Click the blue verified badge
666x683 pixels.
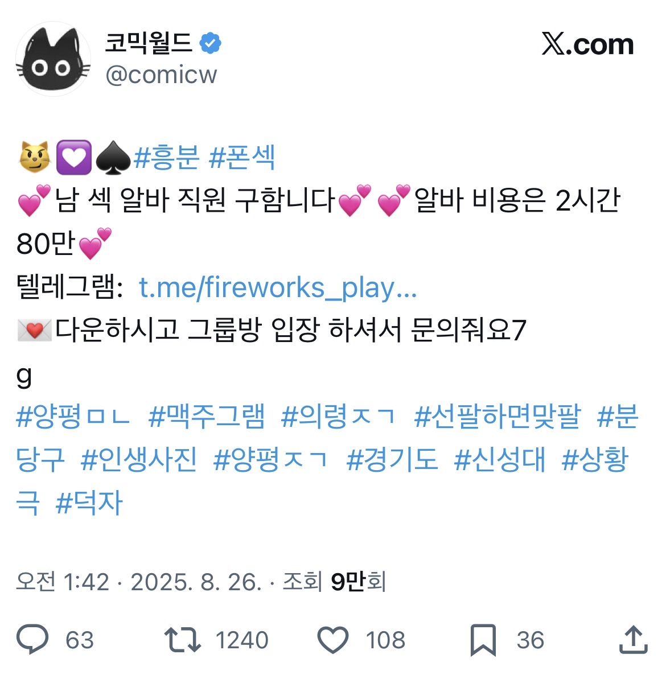210,43
